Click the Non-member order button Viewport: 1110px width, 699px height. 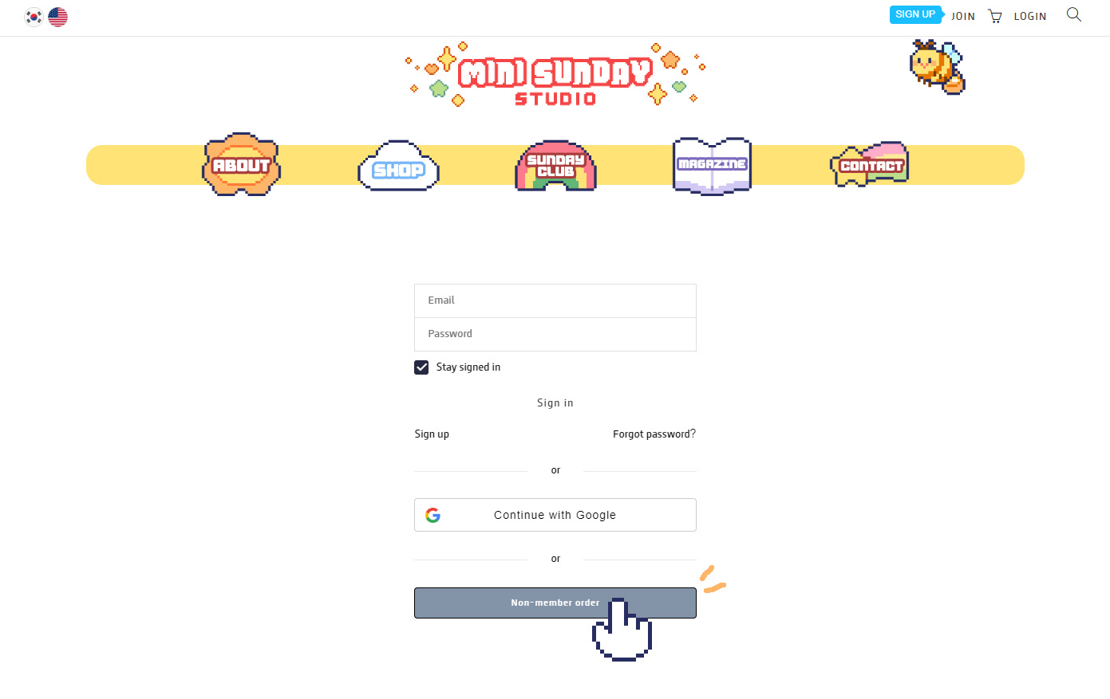(555, 603)
